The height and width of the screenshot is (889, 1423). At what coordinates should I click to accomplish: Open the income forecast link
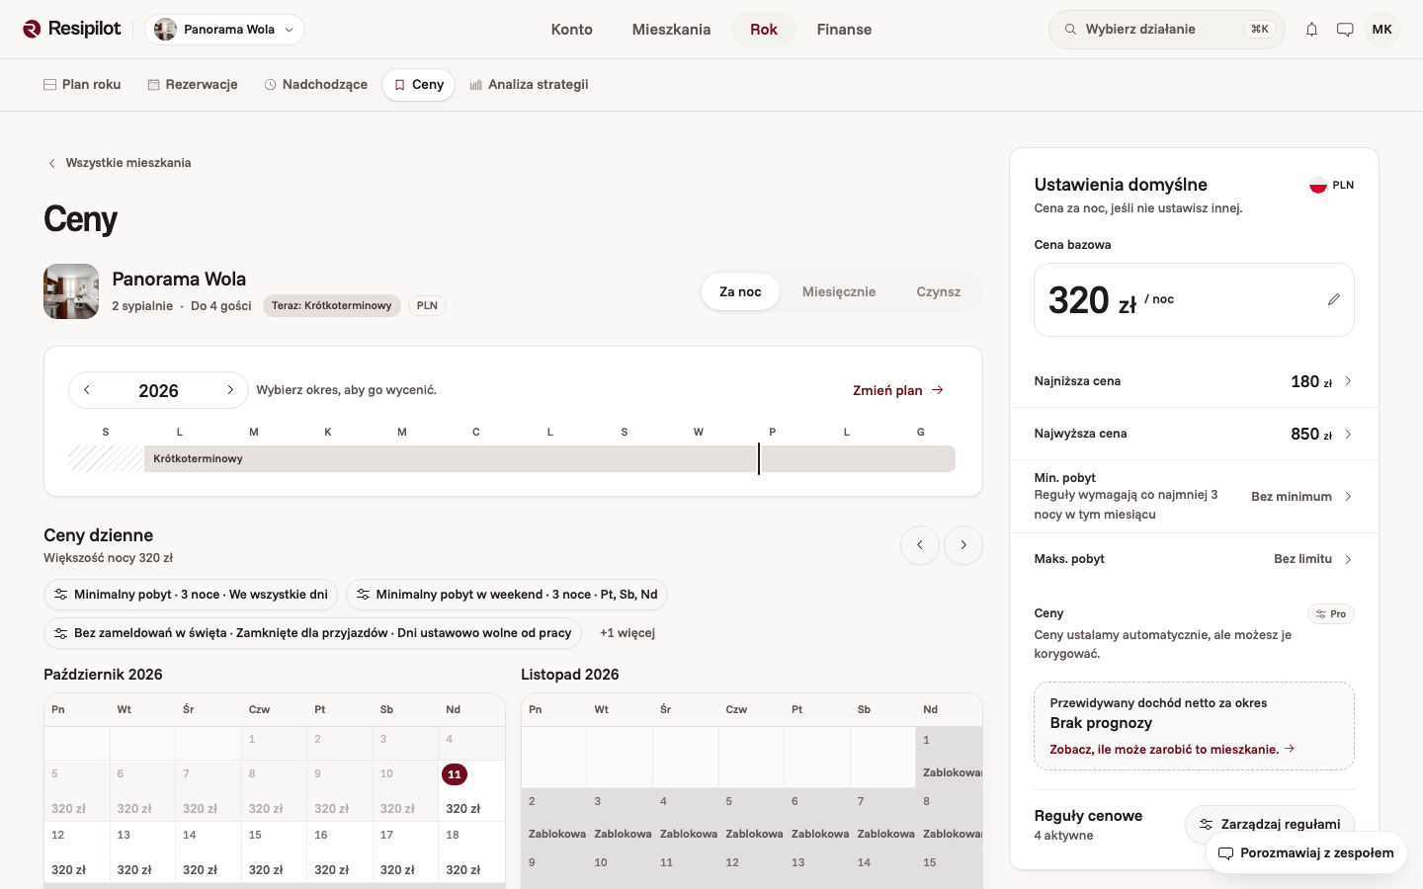point(1172,750)
